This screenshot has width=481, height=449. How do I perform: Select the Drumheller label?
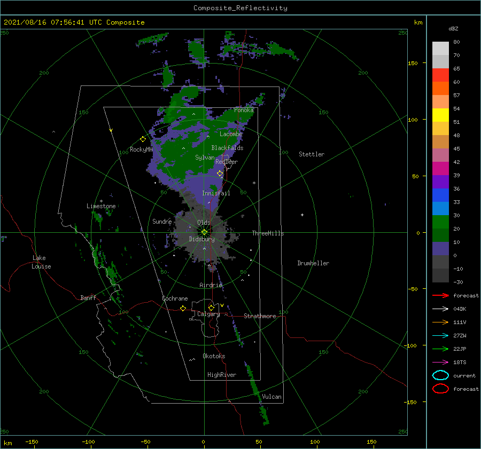tap(313, 263)
